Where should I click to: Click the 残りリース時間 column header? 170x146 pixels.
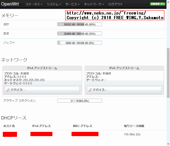coord(134,126)
